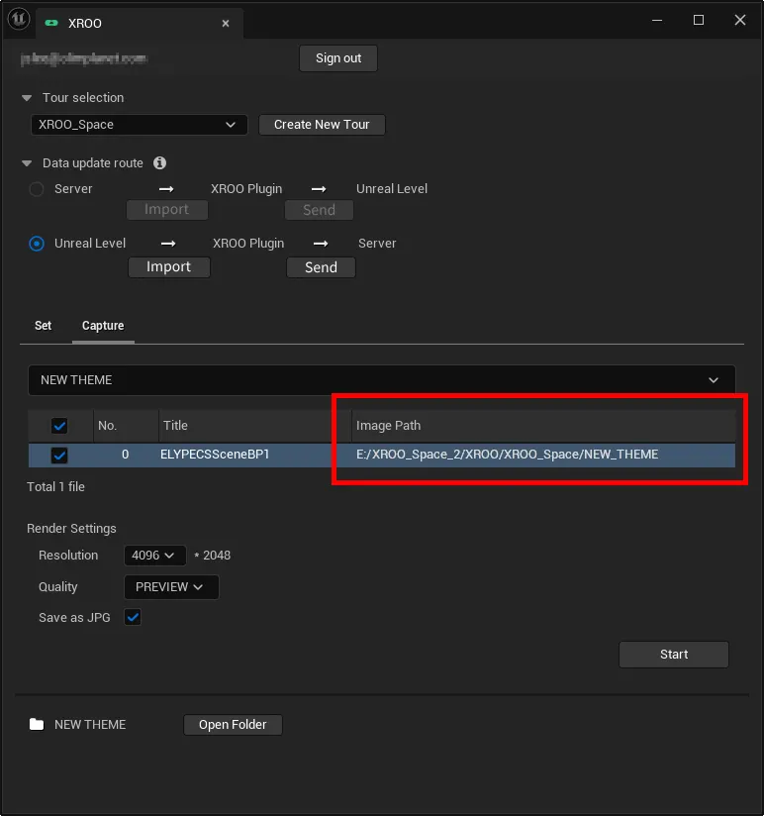The height and width of the screenshot is (816, 764).
Task: Click the active Import button
Action: pyautogui.click(x=169, y=267)
